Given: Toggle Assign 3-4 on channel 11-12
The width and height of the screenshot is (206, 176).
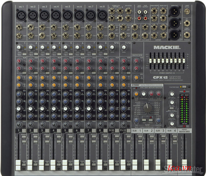Looking at the screenshot, I should (128, 141).
